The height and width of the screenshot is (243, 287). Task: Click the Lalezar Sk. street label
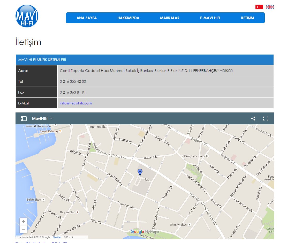click(150, 157)
